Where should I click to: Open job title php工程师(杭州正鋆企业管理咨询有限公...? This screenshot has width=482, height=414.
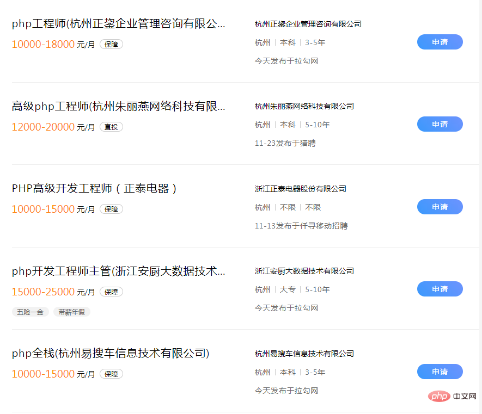click(118, 23)
